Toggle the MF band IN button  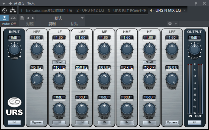[104, 122]
